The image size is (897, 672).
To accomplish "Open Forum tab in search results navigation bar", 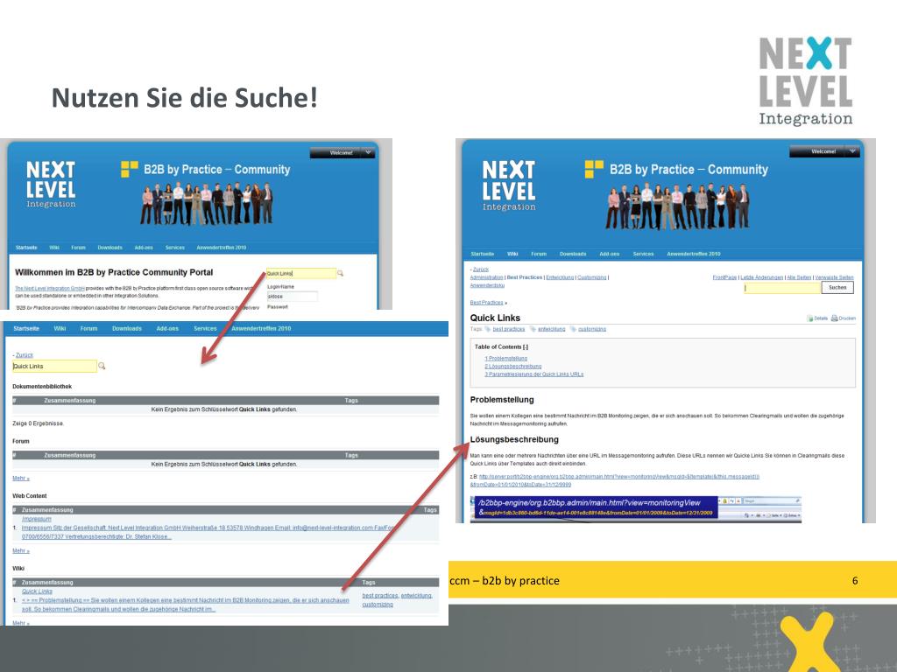I will point(88,329).
